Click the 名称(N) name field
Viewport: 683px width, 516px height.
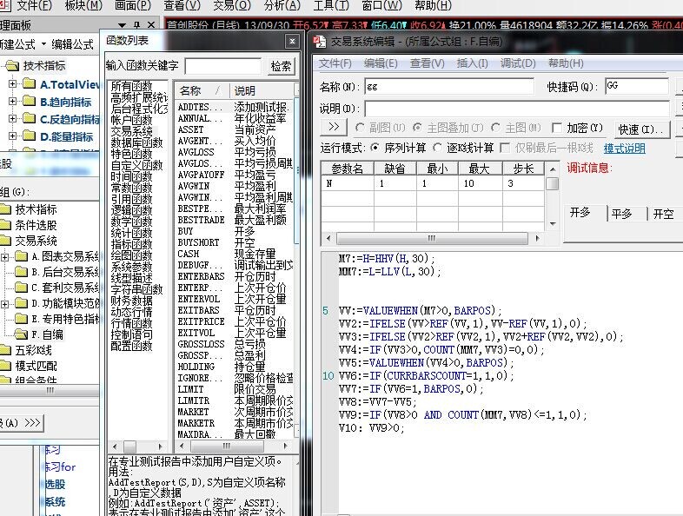point(449,86)
